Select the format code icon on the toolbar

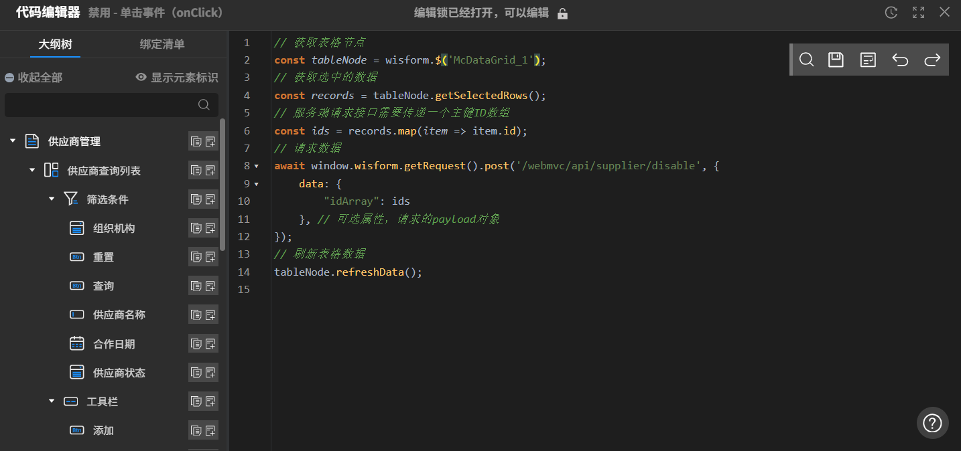pyautogui.click(x=868, y=60)
